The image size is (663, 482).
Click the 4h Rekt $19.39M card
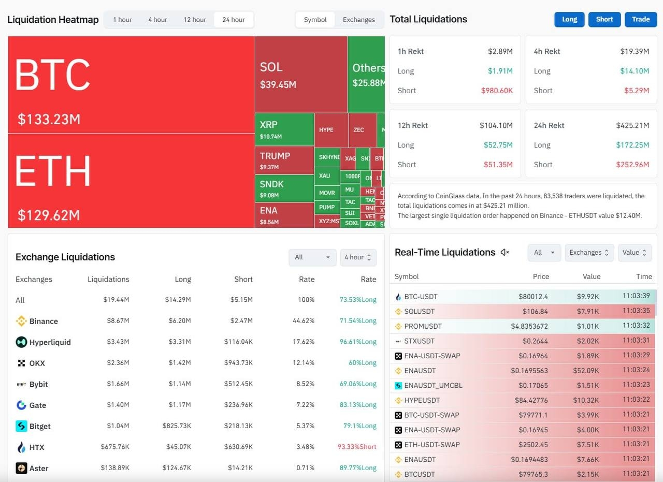tap(592, 69)
